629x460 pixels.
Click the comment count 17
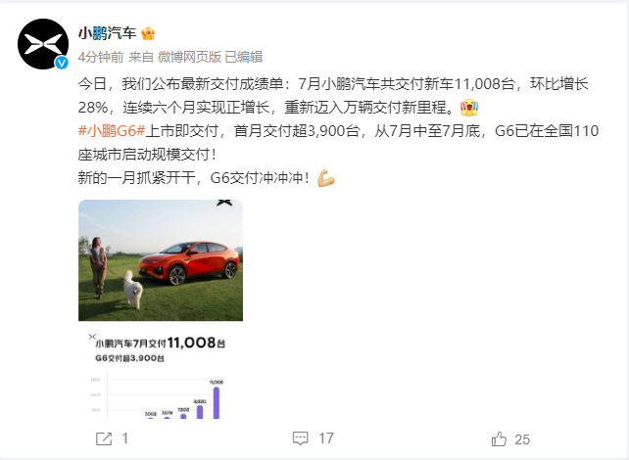point(326,438)
